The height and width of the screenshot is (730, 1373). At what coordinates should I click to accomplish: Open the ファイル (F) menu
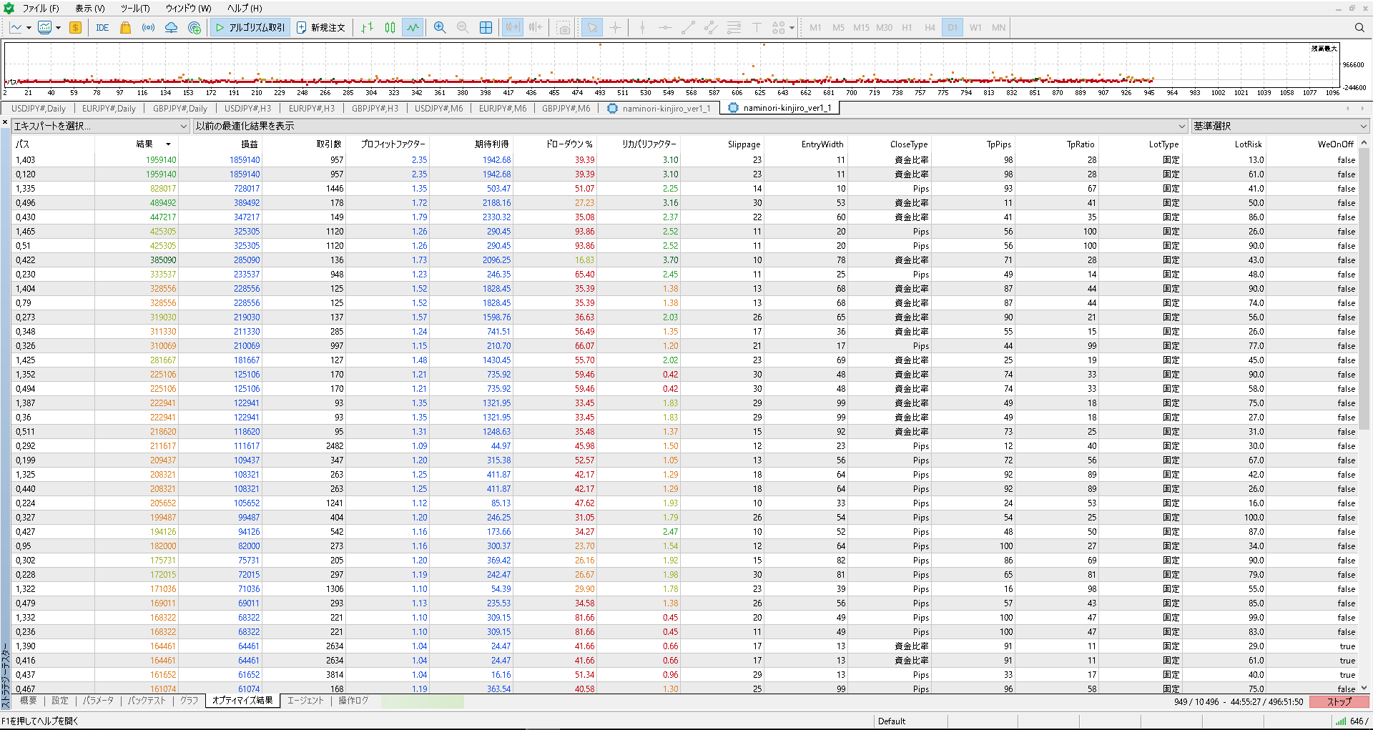pos(41,9)
